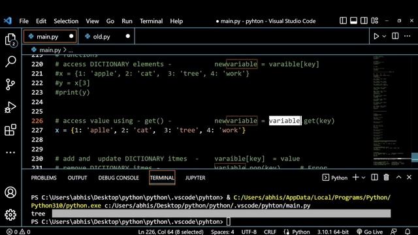
Task: Open the View menu
Action: (92, 21)
